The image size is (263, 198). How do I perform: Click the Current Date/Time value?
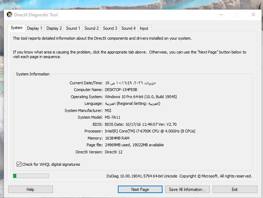pyautogui.click(x=130, y=83)
